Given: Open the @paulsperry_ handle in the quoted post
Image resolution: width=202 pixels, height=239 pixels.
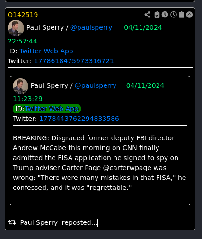Looking at the screenshot, I should 97,86.
